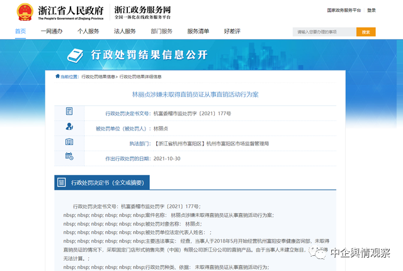Open the 法人服务 menu item
Viewport: 403px width, 271px height.
click(x=125, y=32)
